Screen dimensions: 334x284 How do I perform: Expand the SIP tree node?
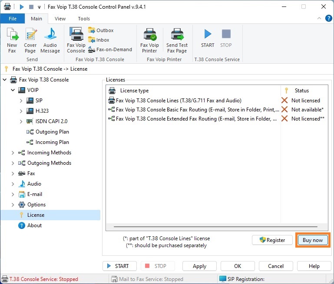tap(21, 101)
